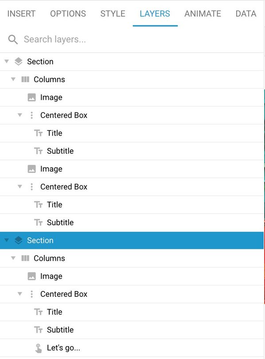265x359 pixels.
Task: Click the last Subtitle text icon
Action: (39, 330)
